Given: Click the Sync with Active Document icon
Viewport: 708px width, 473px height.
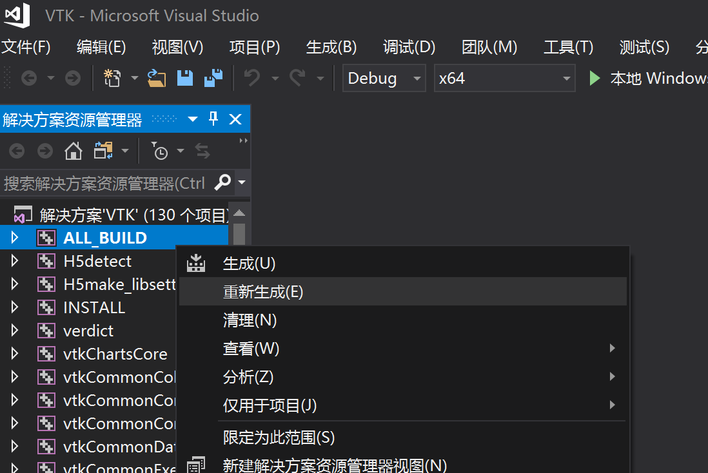Looking at the screenshot, I should (x=202, y=150).
